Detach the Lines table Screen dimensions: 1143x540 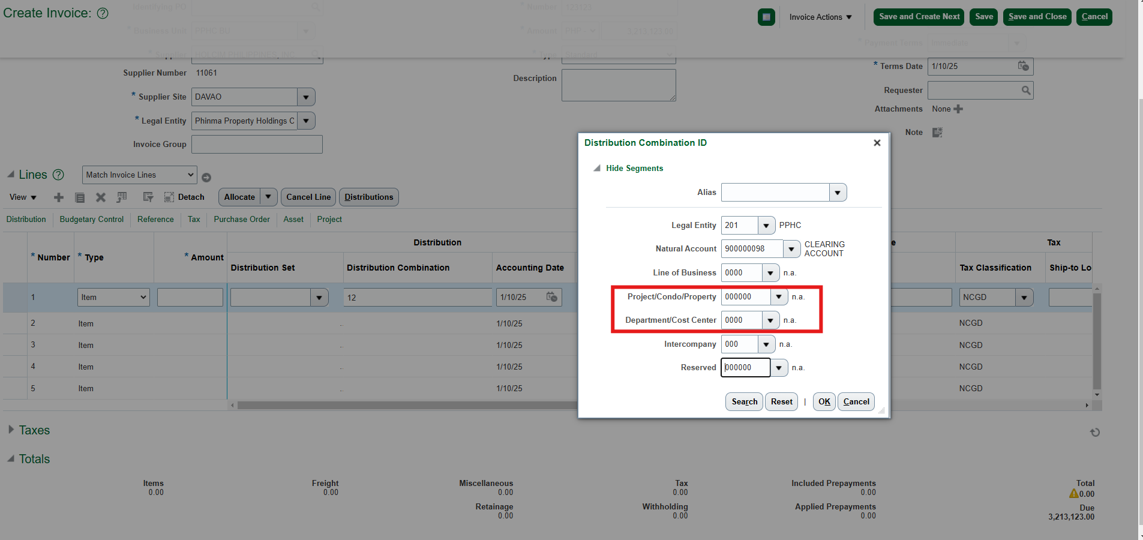[x=184, y=197]
